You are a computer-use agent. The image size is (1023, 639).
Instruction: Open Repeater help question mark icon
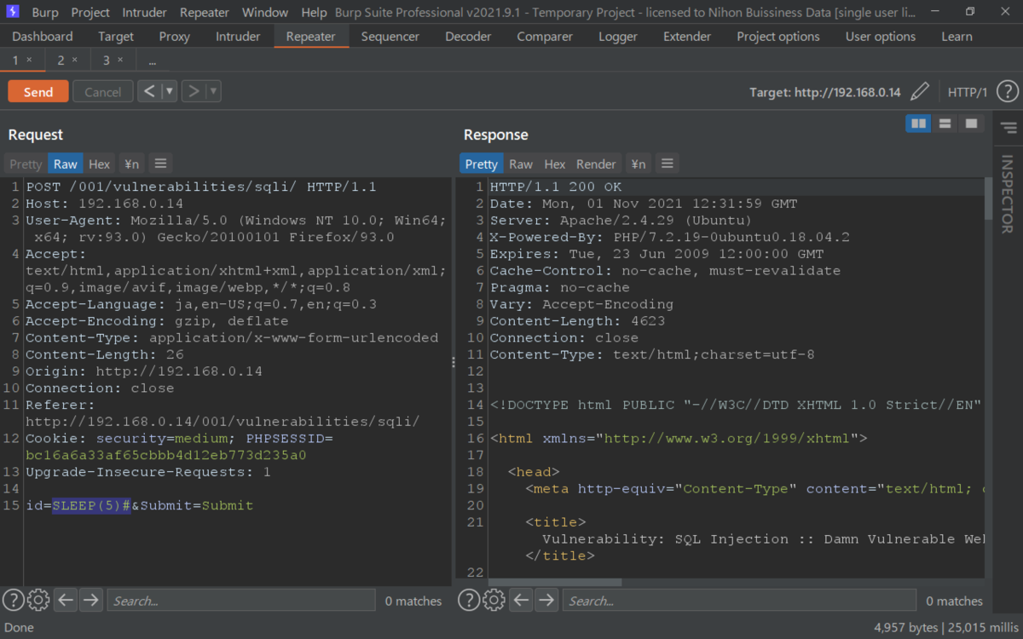point(1008,92)
